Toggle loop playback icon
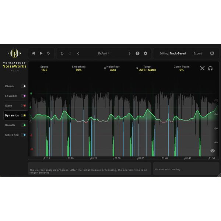The width and height of the screenshot is (221, 221). [48, 53]
